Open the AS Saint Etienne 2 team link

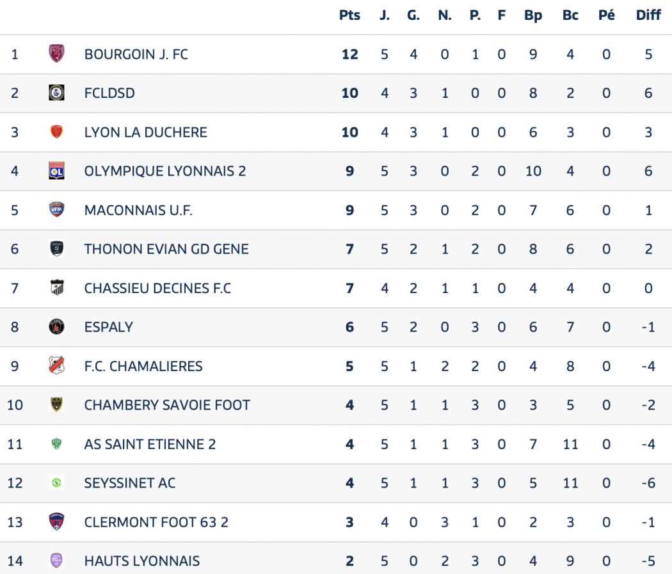pyautogui.click(x=150, y=444)
